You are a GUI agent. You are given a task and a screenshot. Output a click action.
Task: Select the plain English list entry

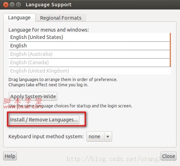[89, 46]
